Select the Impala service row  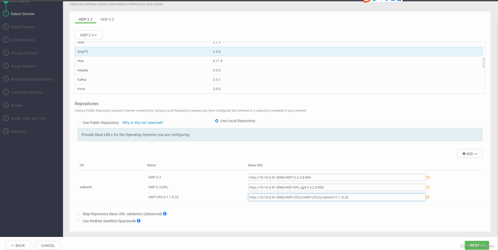pyautogui.click(x=278, y=70)
